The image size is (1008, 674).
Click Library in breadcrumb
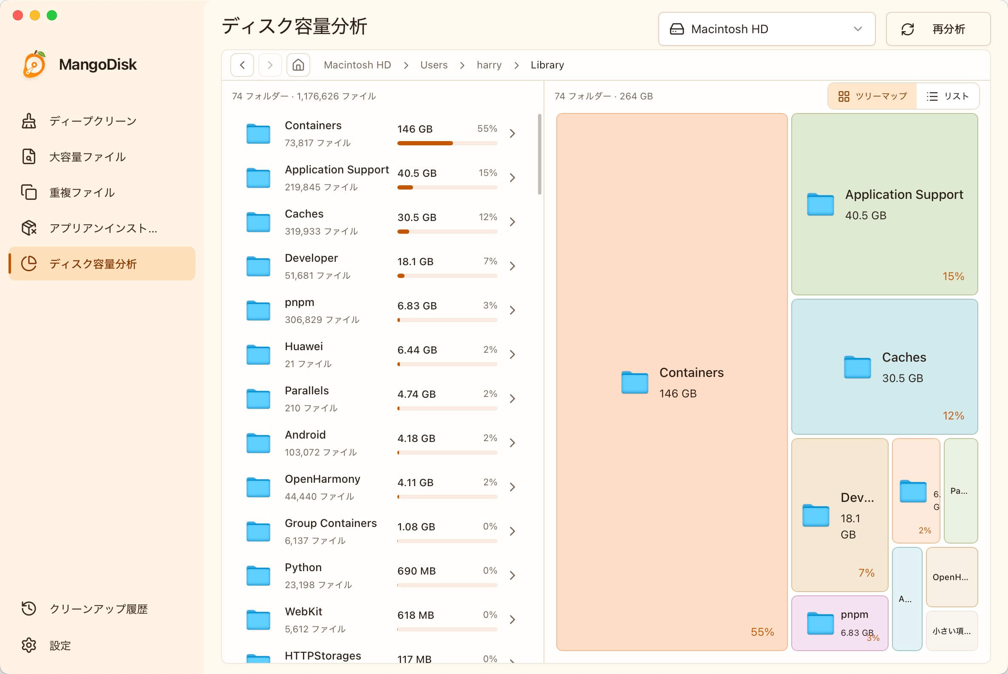pos(547,65)
